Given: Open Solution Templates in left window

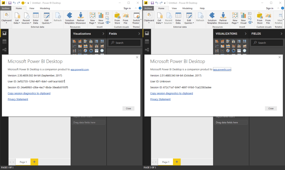Looking at the screenshot, I should [70, 18].
